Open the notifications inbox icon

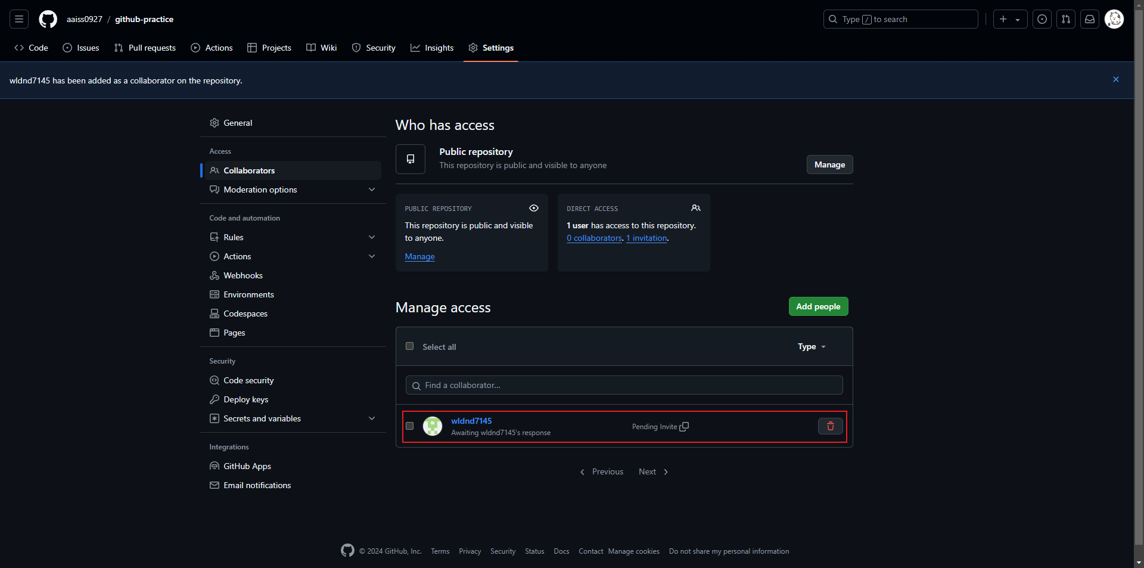[1089, 19]
